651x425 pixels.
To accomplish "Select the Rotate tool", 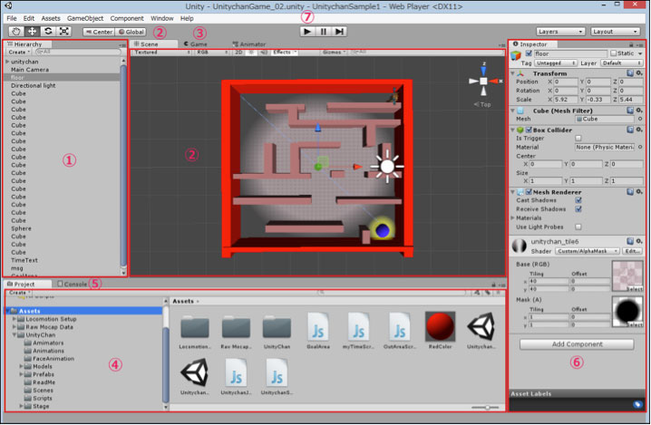I will (x=48, y=31).
